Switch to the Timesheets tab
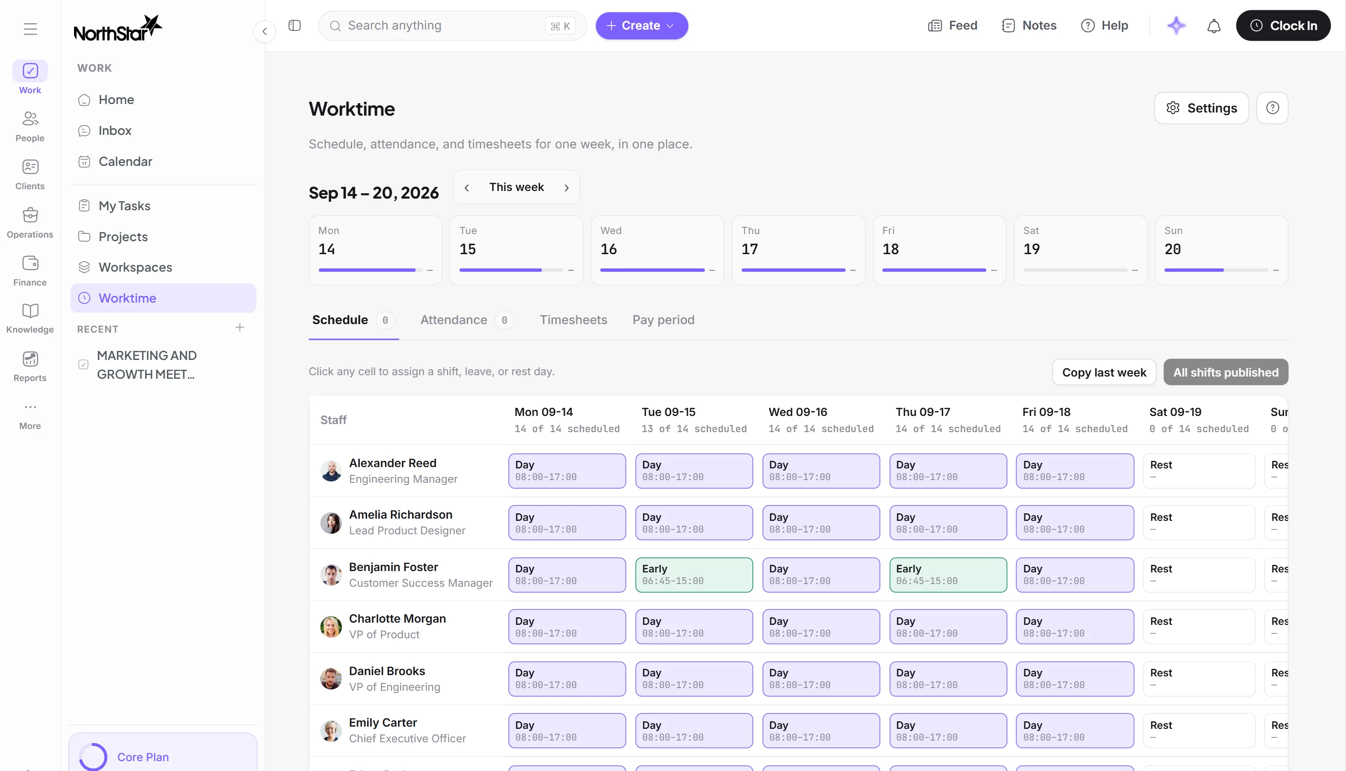The width and height of the screenshot is (1346, 771). 573,320
